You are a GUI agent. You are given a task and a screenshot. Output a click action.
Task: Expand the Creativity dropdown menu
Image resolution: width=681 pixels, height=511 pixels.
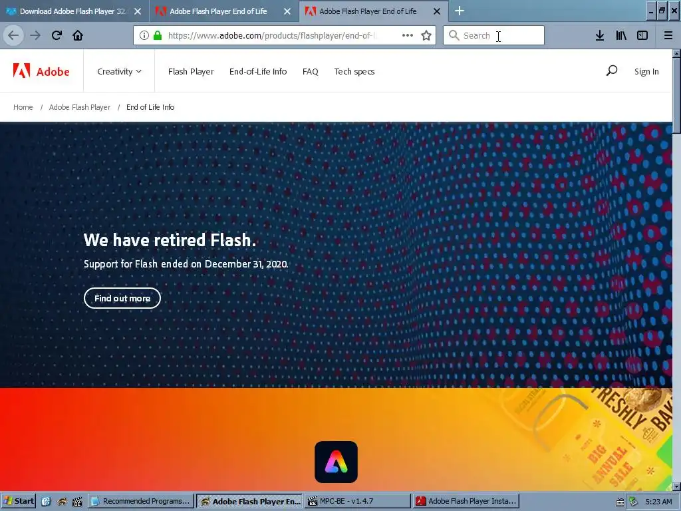coord(119,71)
